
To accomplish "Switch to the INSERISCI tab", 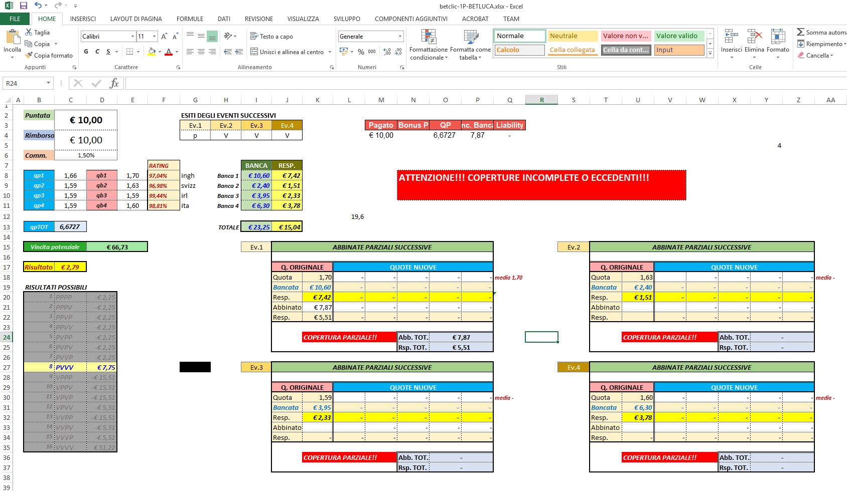I will tap(83, 19).
